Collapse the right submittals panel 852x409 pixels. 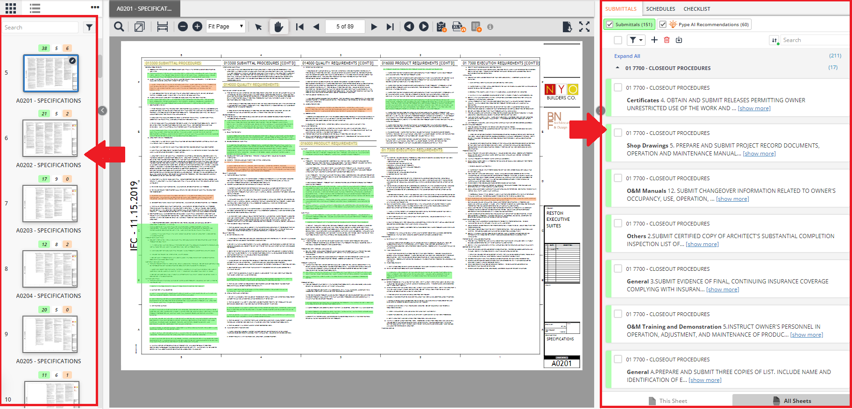[x=601, y=111]
